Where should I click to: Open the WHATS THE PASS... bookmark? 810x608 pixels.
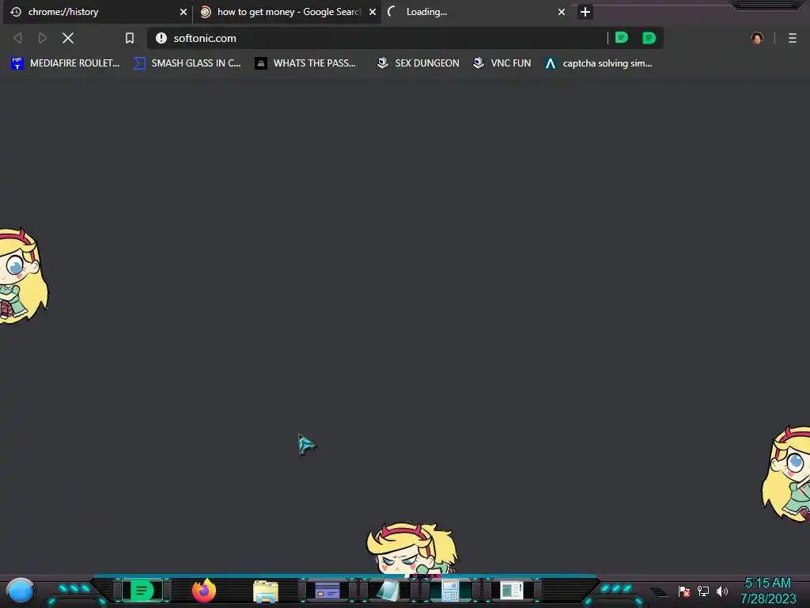click(305, 63)
